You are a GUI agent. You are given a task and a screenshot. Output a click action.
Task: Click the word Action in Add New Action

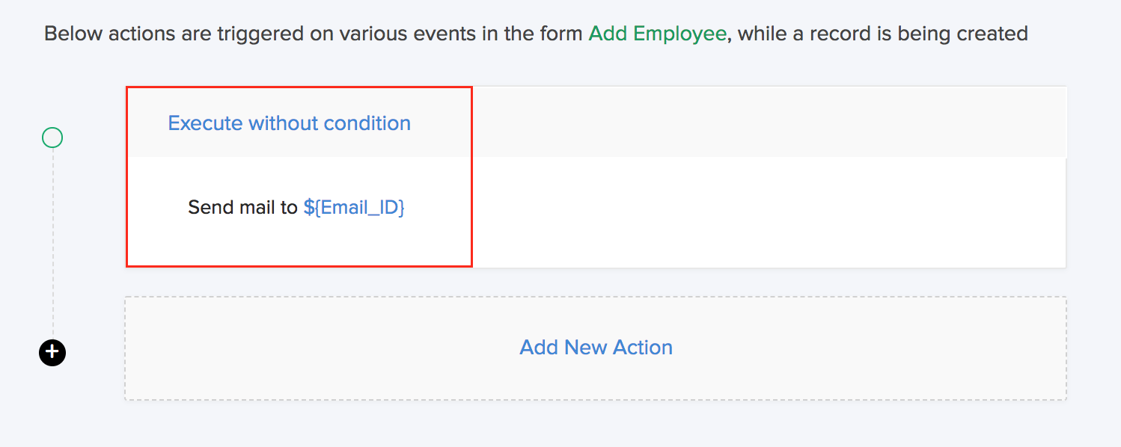pos(643,348)
